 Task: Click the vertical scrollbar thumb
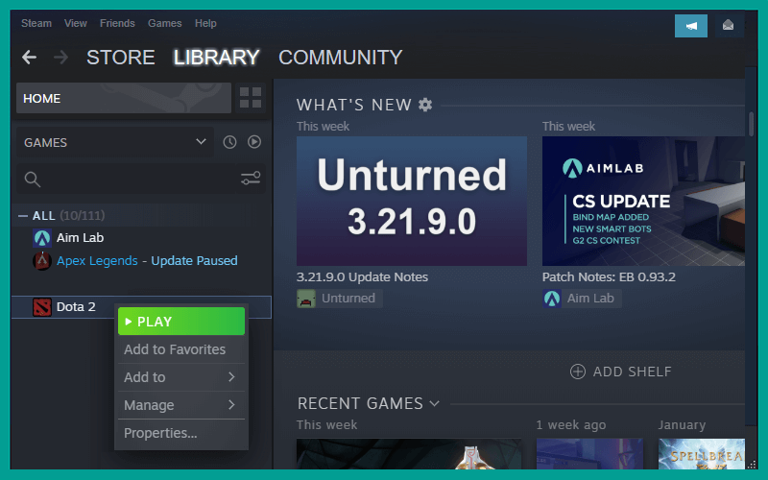pyautogui.click(x=751, y=124)
